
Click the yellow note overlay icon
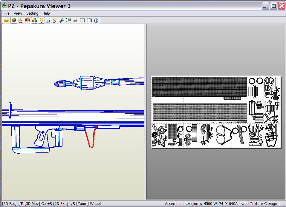55,20
